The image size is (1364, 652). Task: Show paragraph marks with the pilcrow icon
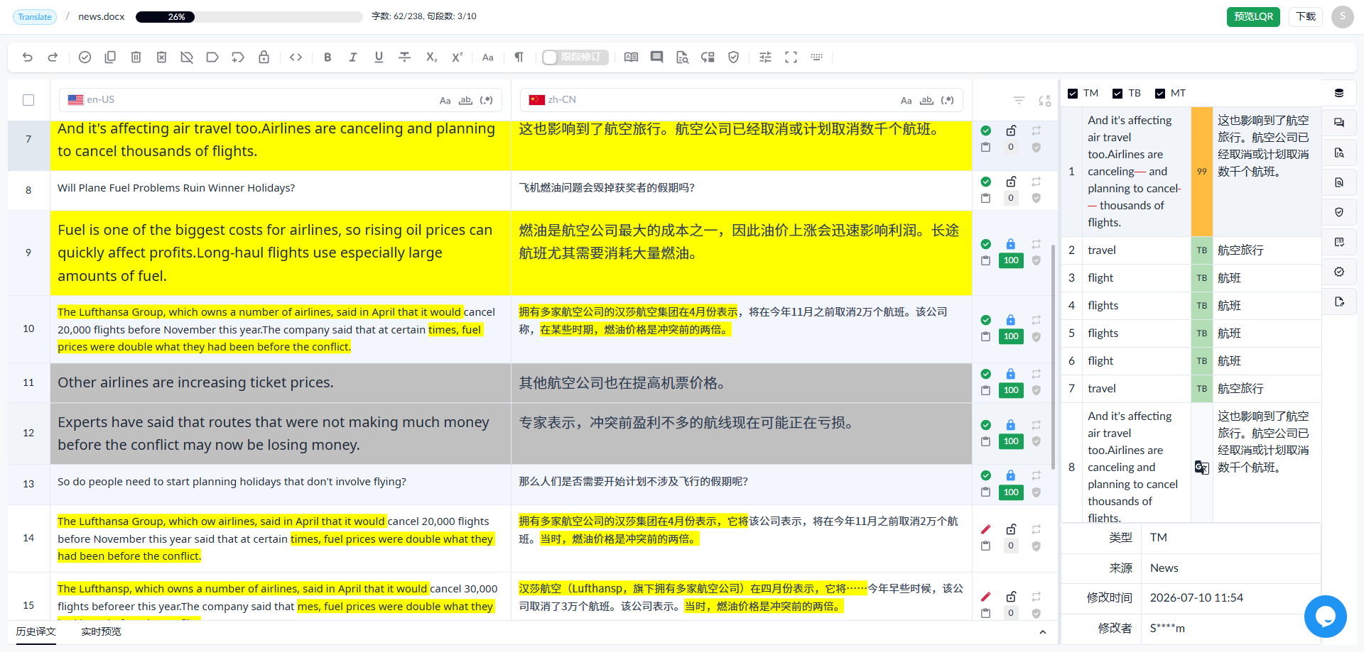pos(519,57)
